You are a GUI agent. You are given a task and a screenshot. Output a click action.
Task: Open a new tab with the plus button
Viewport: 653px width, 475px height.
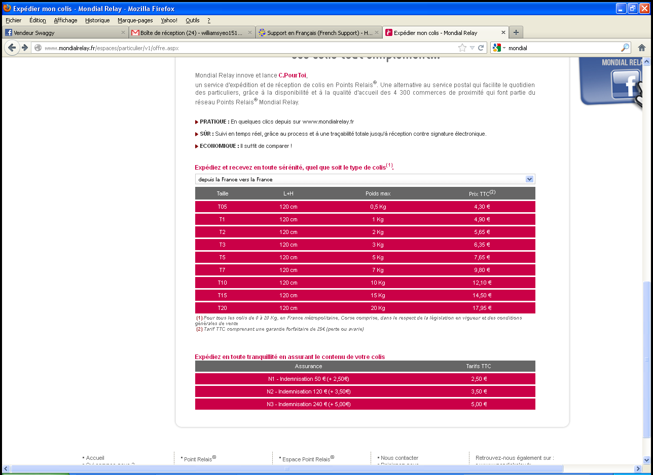[x=516, y=32]
